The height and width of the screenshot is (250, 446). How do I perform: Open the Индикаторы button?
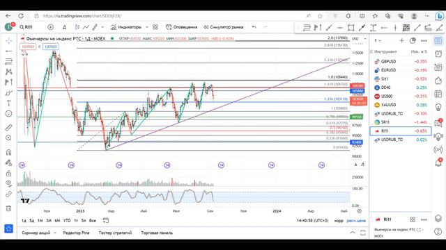pos(126,27)
